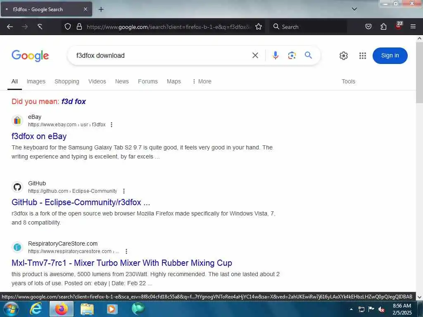
Task: Click the RespiratoryCareStore favicon
Action: point(17,247)
